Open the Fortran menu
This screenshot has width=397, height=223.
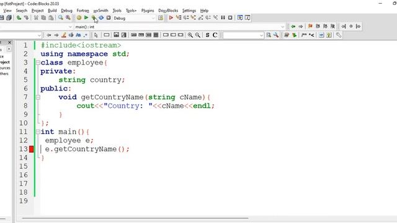pos(83,11)
